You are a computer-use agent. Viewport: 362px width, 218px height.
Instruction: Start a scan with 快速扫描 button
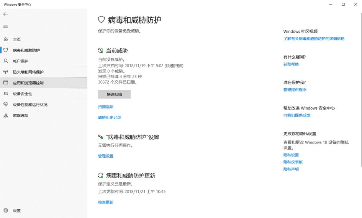[x=114, y=94]
